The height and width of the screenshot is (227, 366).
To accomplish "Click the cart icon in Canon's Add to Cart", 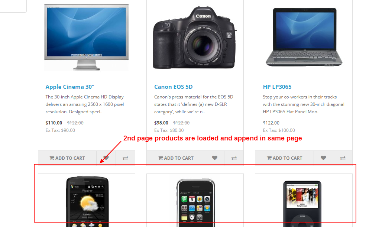I will click(x=161, y=158).
